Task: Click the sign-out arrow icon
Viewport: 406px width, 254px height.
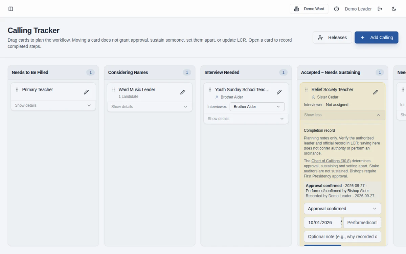Action: coord(380,9)
